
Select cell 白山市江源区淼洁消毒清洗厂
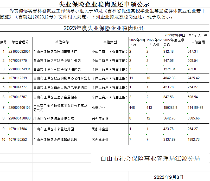pyautogui.click(x=62, y=51)
